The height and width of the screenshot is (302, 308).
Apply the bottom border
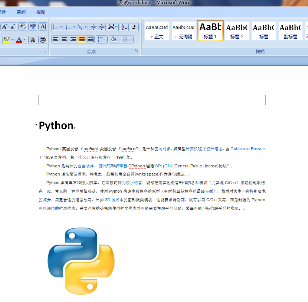tap(125, 39)
